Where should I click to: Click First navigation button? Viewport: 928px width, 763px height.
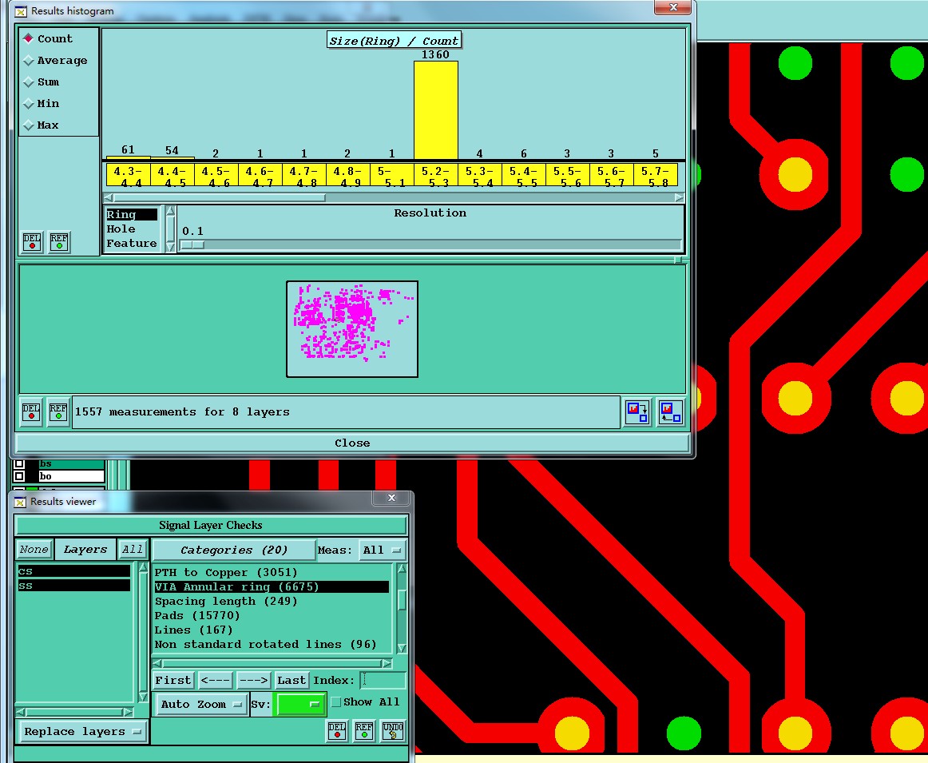tap(173, 680)
